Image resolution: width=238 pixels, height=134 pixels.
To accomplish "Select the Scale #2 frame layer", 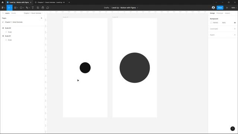I will click(x=8, y=28).
